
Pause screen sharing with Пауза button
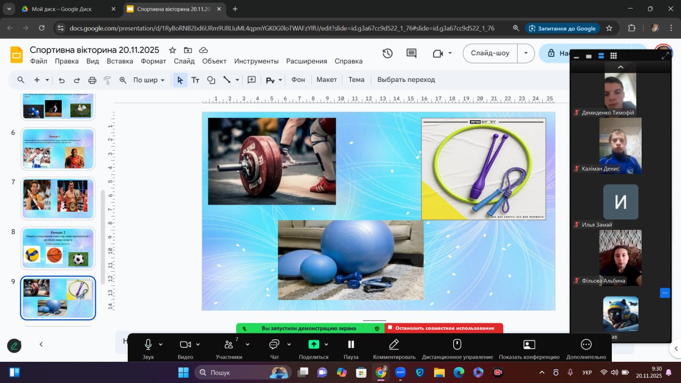351,344
